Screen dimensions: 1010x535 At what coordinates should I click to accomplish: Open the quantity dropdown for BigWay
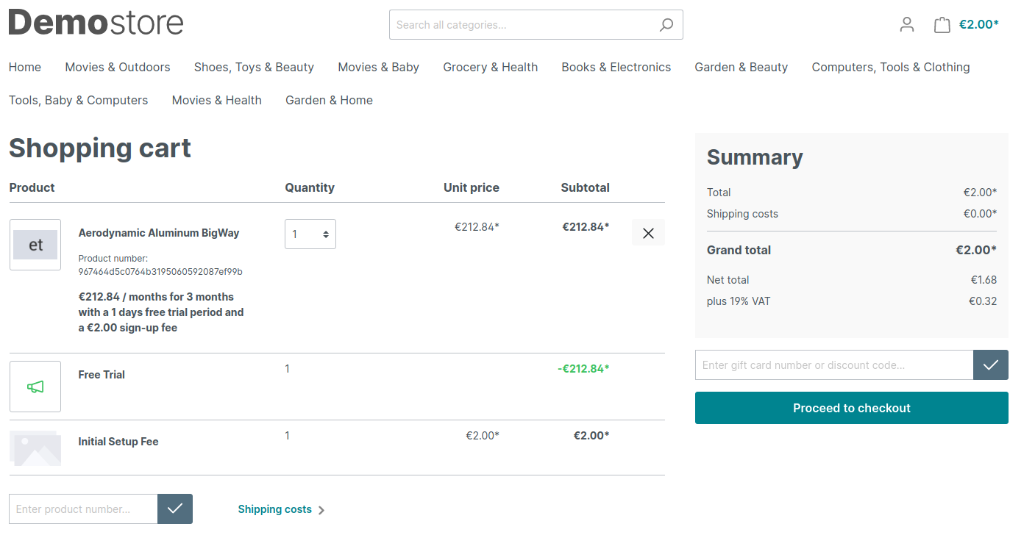(x=310, y=234)
